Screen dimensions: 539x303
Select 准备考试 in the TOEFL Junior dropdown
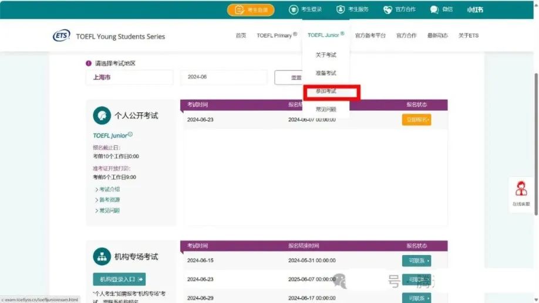pos(325,73)
